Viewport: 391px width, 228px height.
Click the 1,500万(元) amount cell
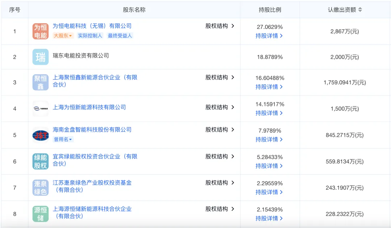point(345,109)
